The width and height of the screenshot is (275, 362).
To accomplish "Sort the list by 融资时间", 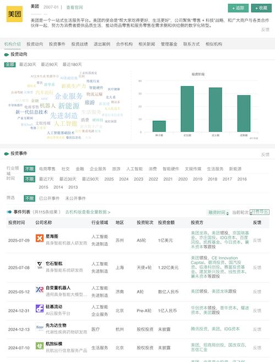I will click(218, 213).
